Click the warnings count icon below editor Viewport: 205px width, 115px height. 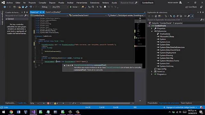(56, 103)
